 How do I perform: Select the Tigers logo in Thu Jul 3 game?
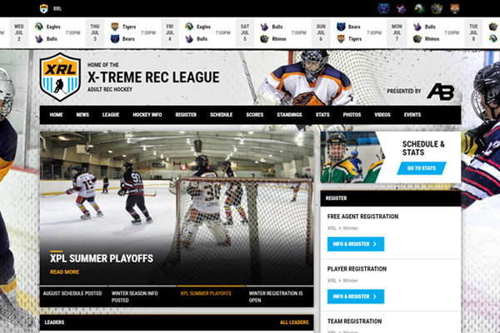pos(114,27)
